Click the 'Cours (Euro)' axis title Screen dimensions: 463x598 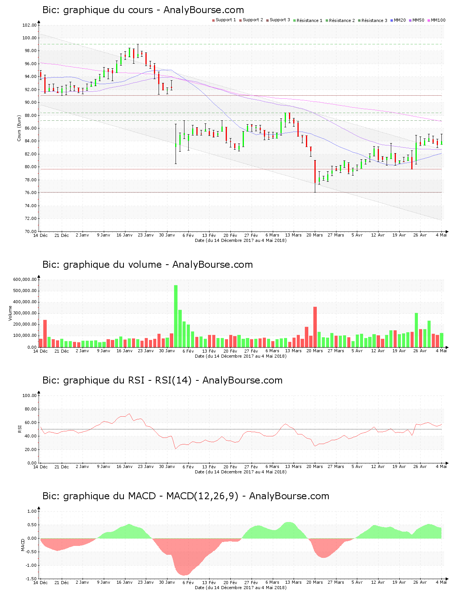[x=19, y=128]
